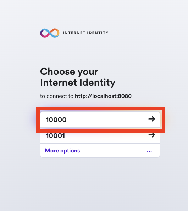This screenshot has height=211, width=188.
Task: Go forward using the 10001 row arrow
Action: [x=152, y=135]
